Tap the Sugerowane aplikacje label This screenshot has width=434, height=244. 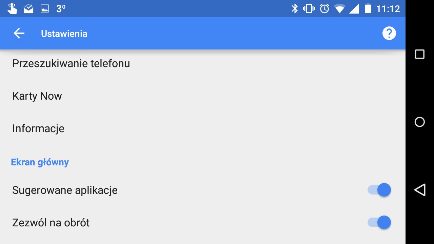pyautogui.click(x=65, y=190)
